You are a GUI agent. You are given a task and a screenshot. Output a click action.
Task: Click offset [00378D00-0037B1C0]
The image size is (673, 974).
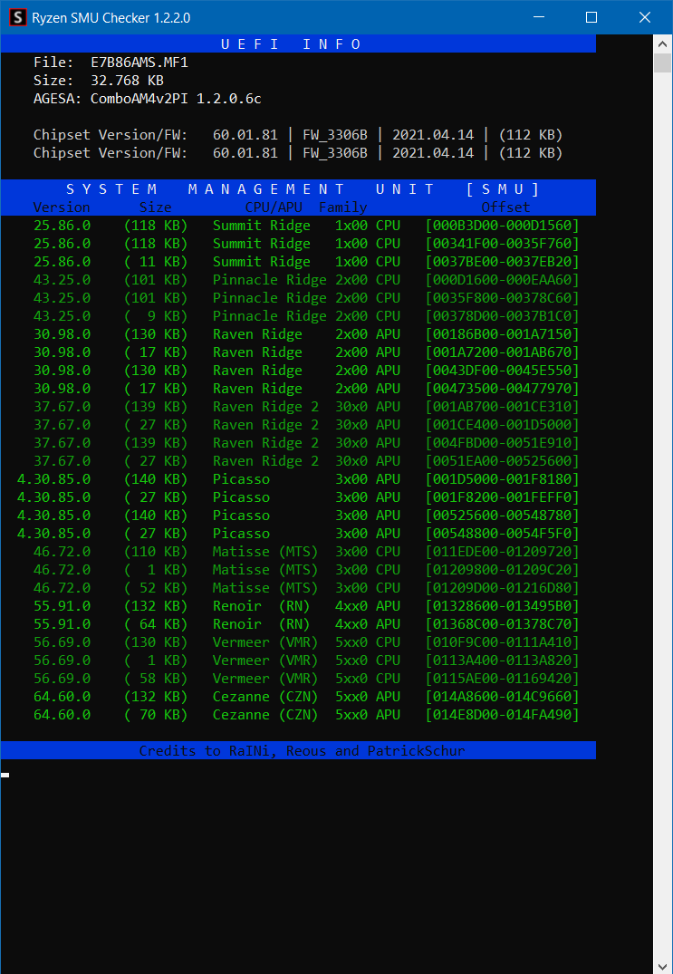point(503,316)
